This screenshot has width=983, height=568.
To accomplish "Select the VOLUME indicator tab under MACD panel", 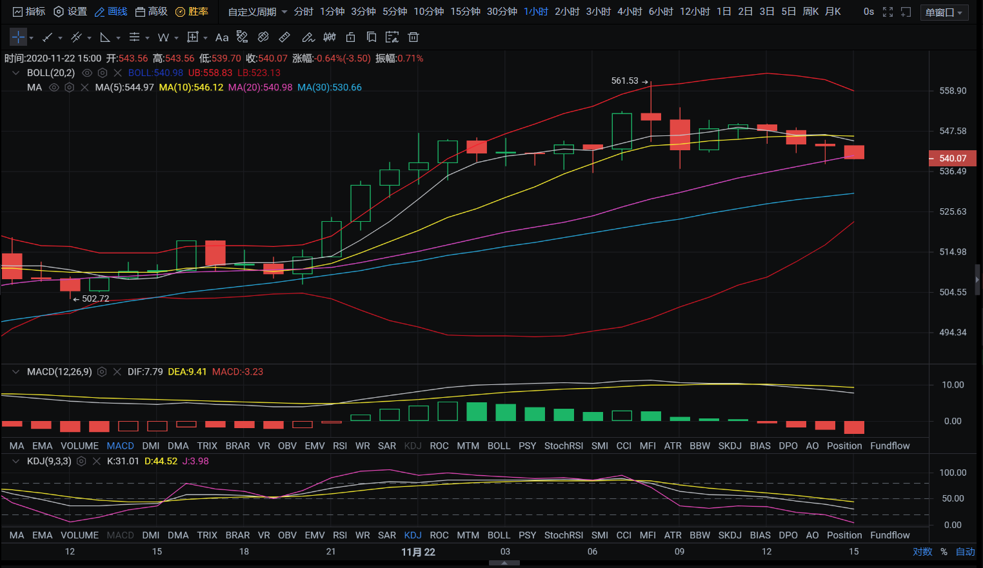I will [79, 446].
